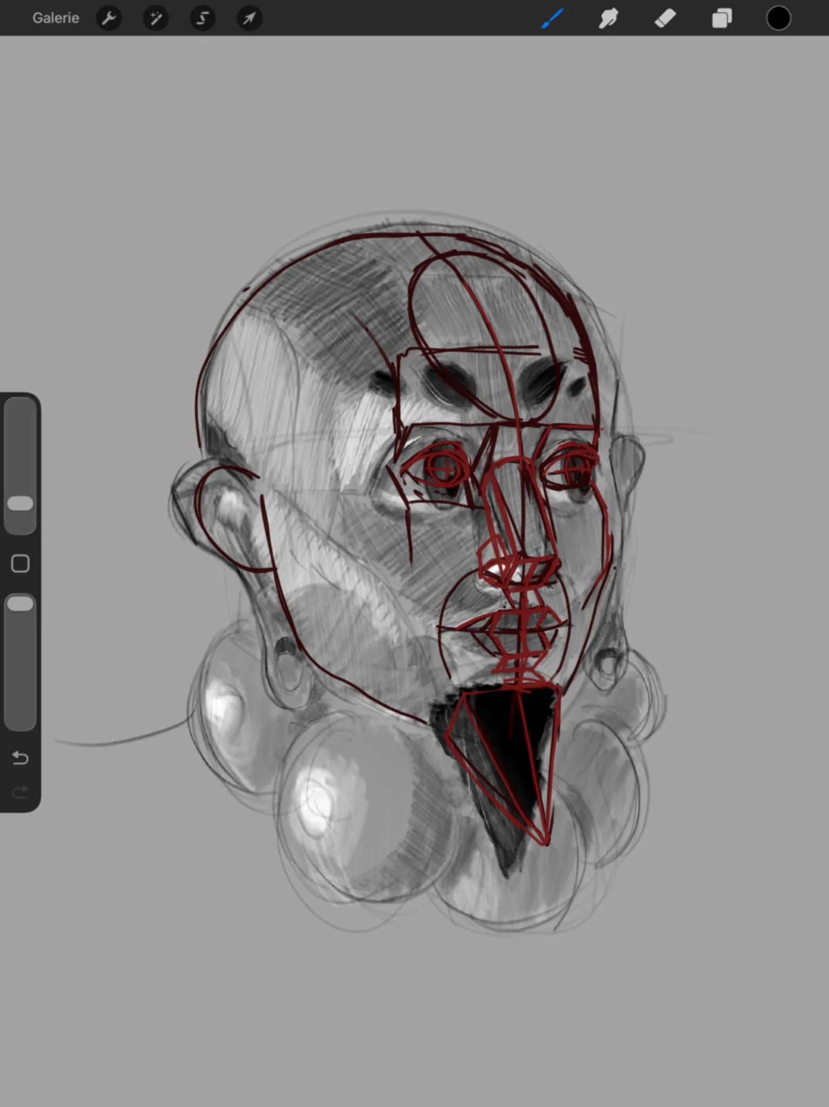829x1107 pixels.
Task: Tap the redo arrow in sidebar
Action: (x=20, y=792)
